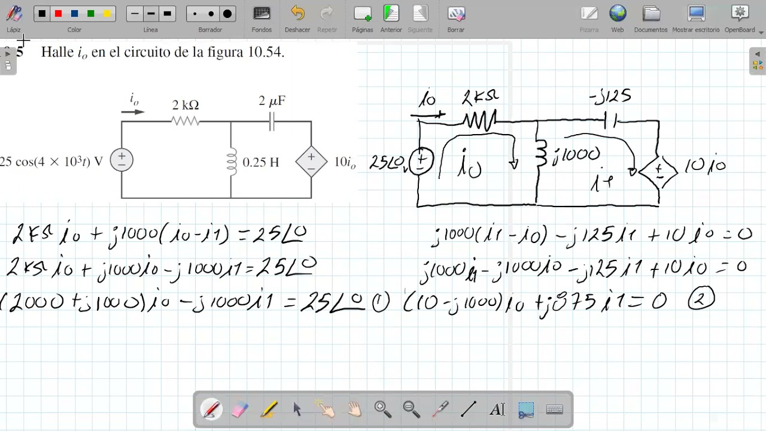Select the hand scroll page tool
766x431 pixels.
click(354, 409)
